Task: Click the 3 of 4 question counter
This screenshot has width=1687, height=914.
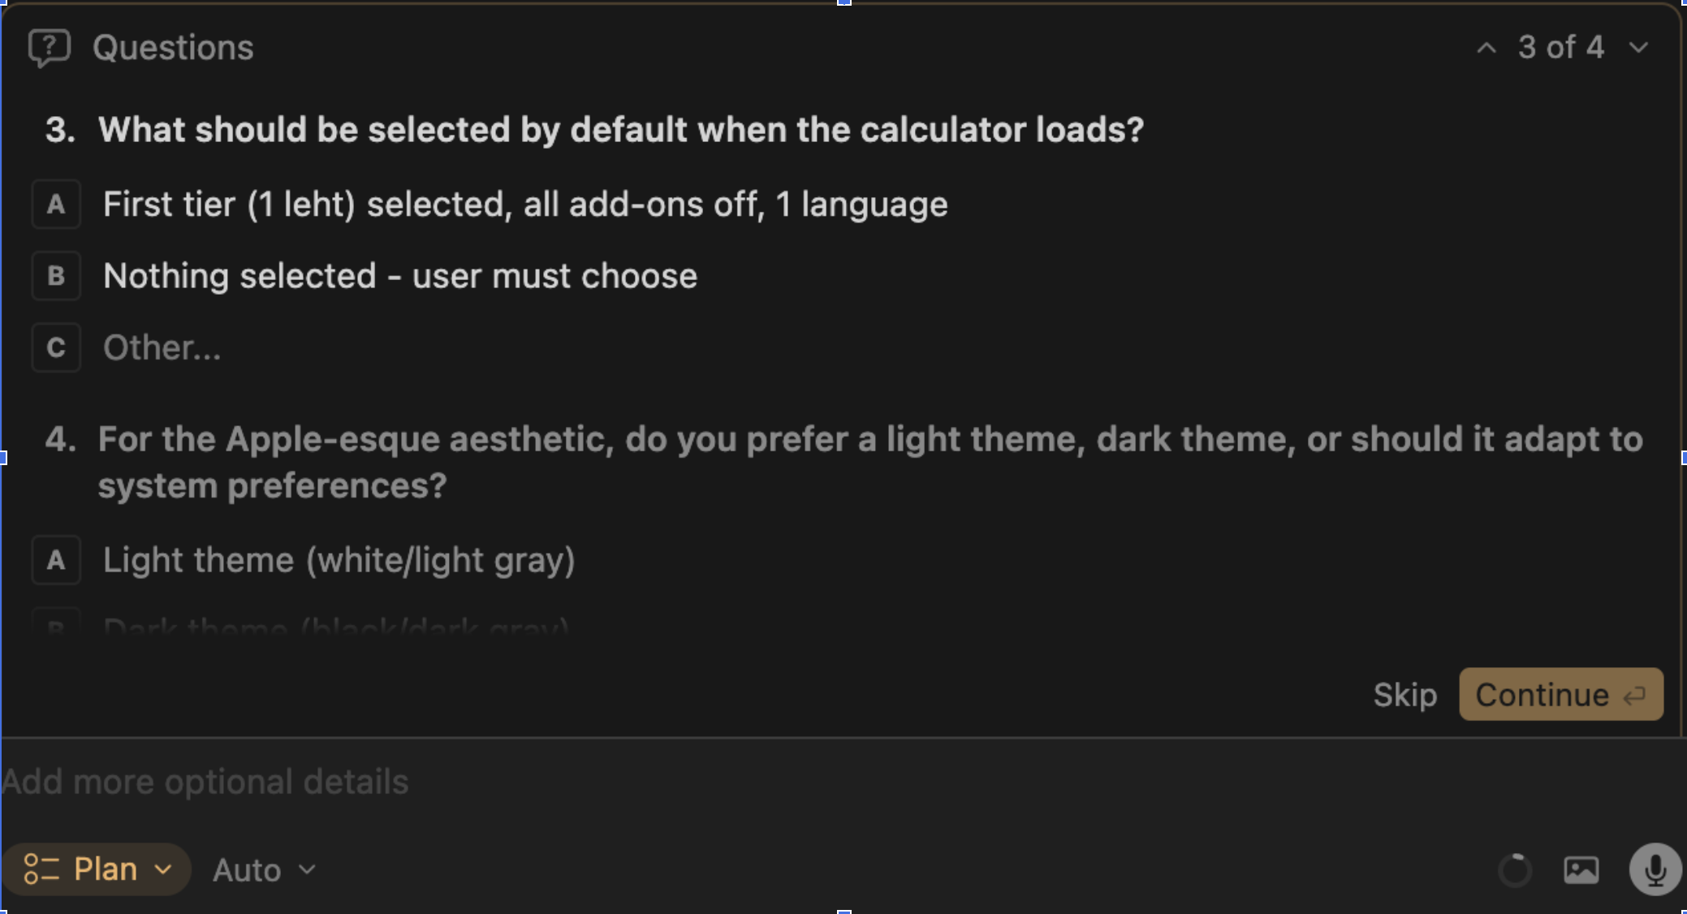Action: click(1560, 48)
